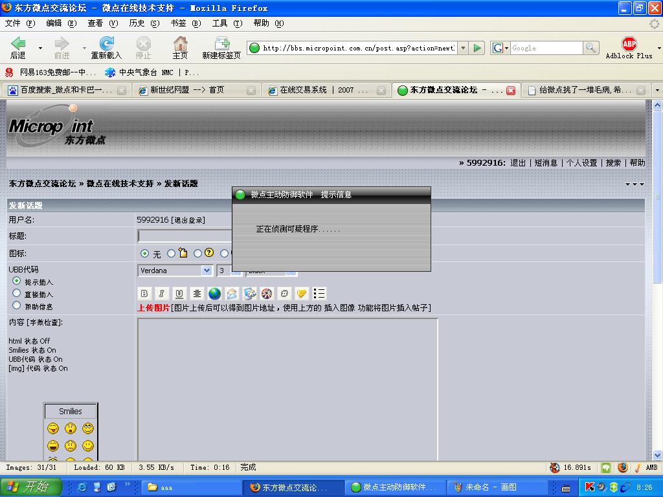Insert a hyperlink using the globe icon
Screen dimensions: 663x497
(x=215, y=293)
